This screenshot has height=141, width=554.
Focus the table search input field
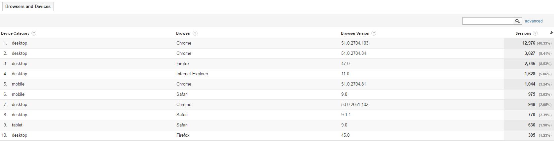[488, 21]
